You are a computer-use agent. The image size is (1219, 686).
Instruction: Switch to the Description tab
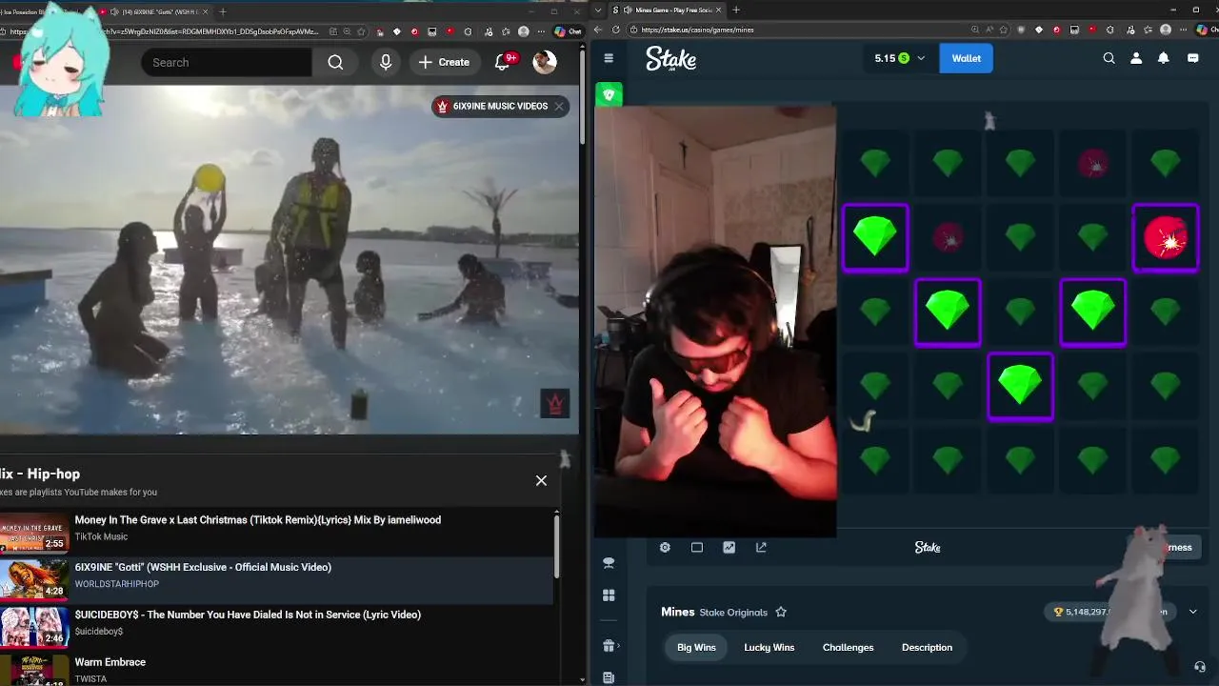click(927, 647)
